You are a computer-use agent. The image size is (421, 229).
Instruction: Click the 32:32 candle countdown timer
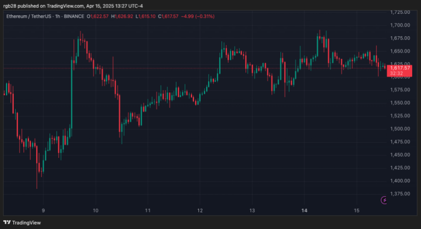[396, 73]
